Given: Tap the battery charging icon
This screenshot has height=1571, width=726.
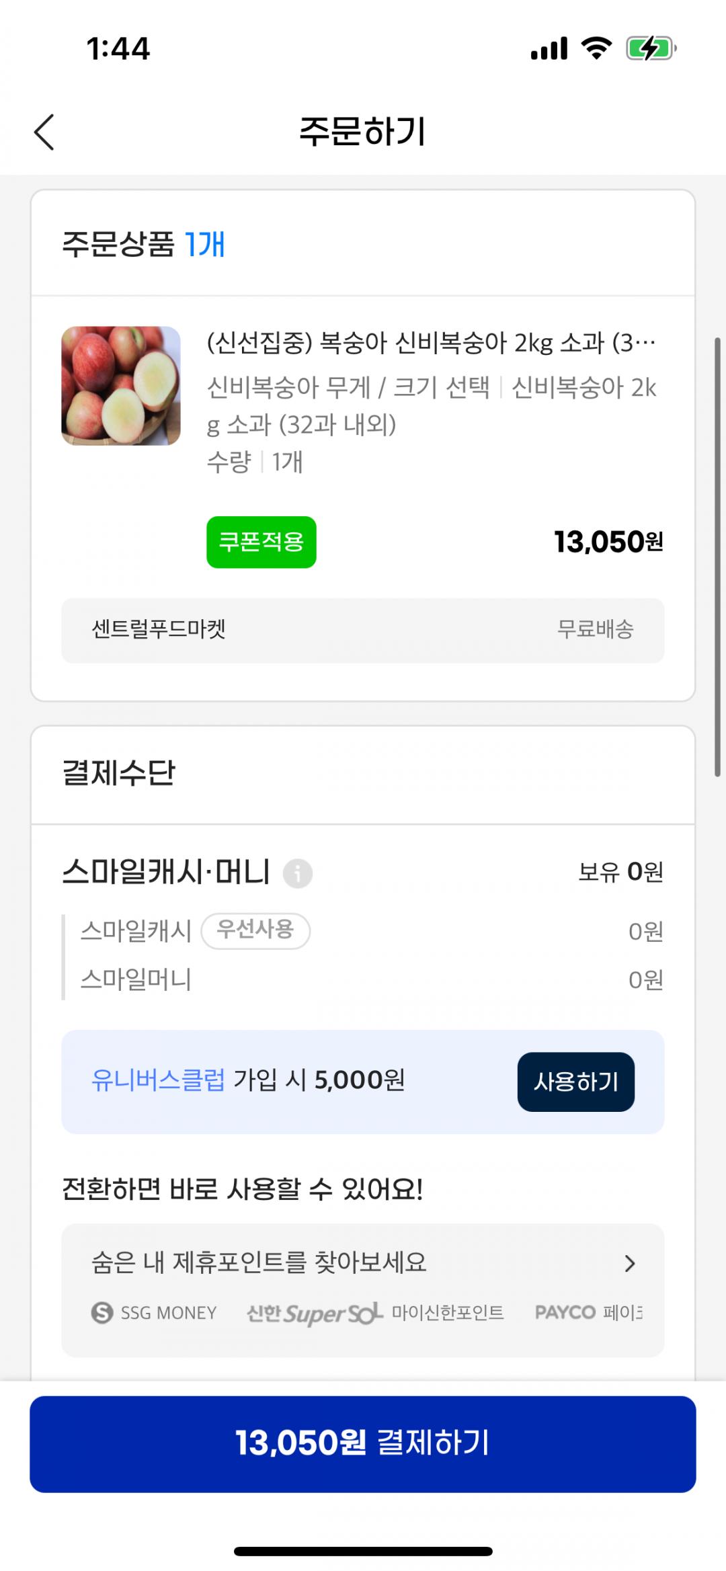Looking at the screenshot, I should click(650, 48).
